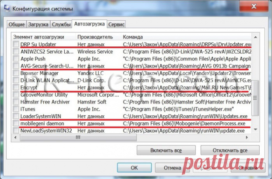Tick the D-Link WLAN Application checkbox

tap(16, 80)
